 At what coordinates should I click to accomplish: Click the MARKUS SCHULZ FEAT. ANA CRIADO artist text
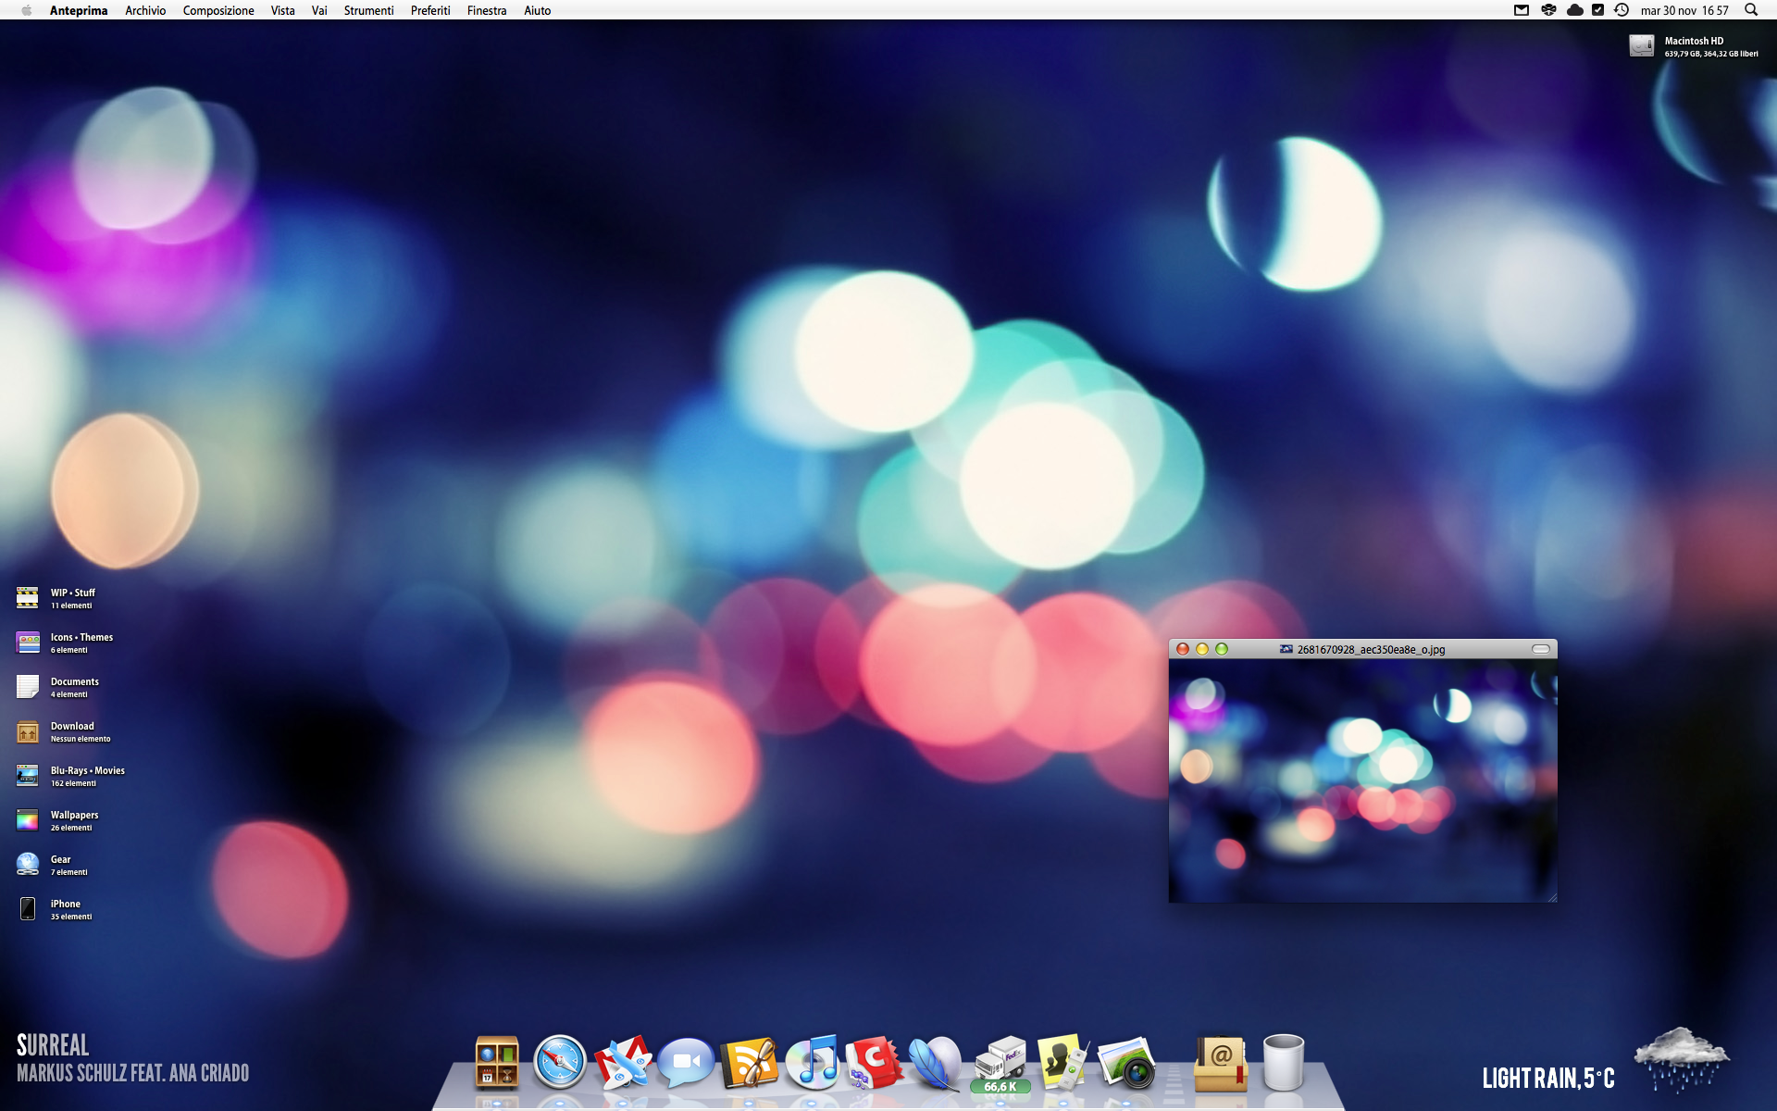pyautogui.click(x=133, y=1073)
